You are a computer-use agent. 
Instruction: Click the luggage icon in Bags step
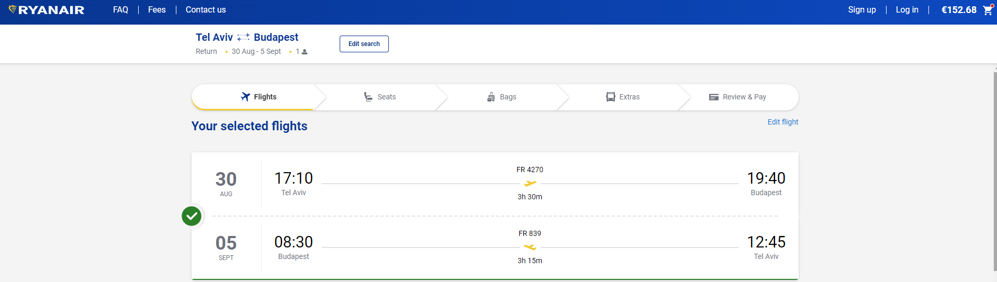click(x=491, y=97)
